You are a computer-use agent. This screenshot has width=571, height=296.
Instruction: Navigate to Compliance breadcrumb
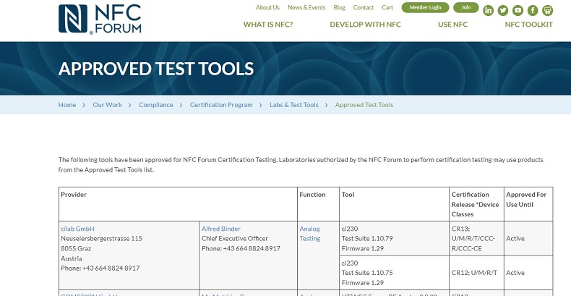pos(156,105)
